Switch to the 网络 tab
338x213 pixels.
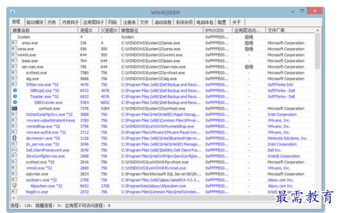click(x=113, y=22)
